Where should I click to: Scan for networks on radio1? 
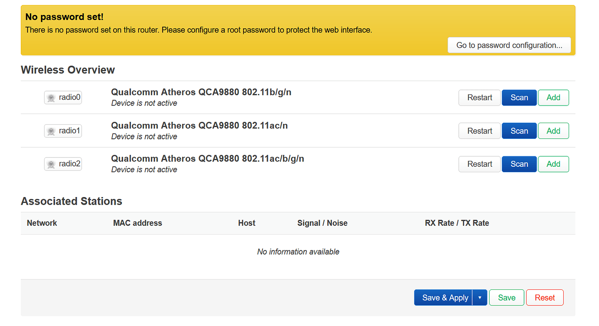point(519,131)
